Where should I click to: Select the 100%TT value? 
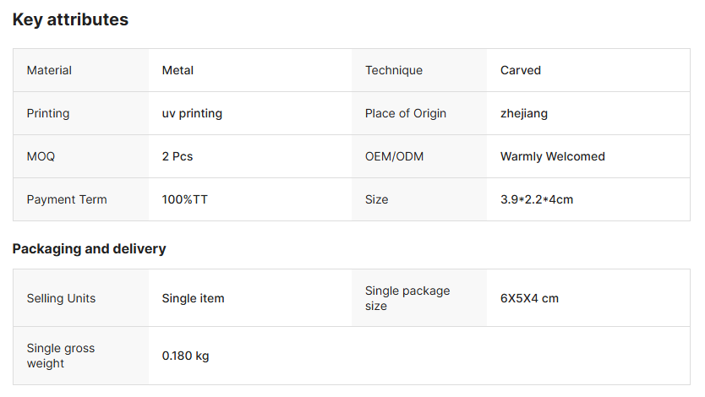(184, 199)
